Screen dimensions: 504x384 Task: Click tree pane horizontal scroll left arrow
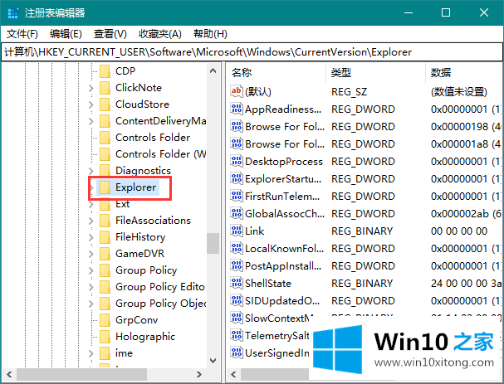(9, 374)
